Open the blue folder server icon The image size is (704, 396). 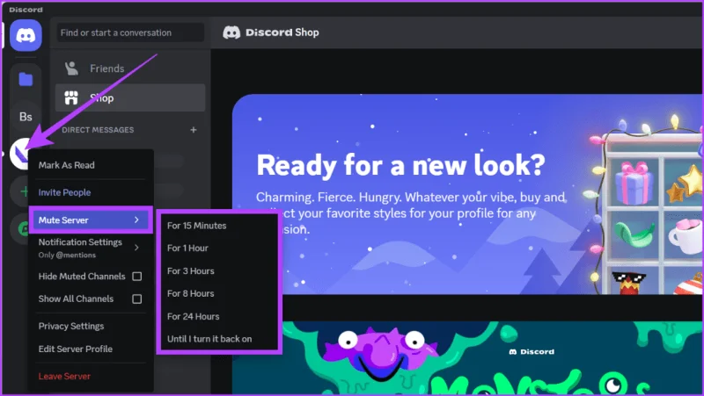[26, 79]
